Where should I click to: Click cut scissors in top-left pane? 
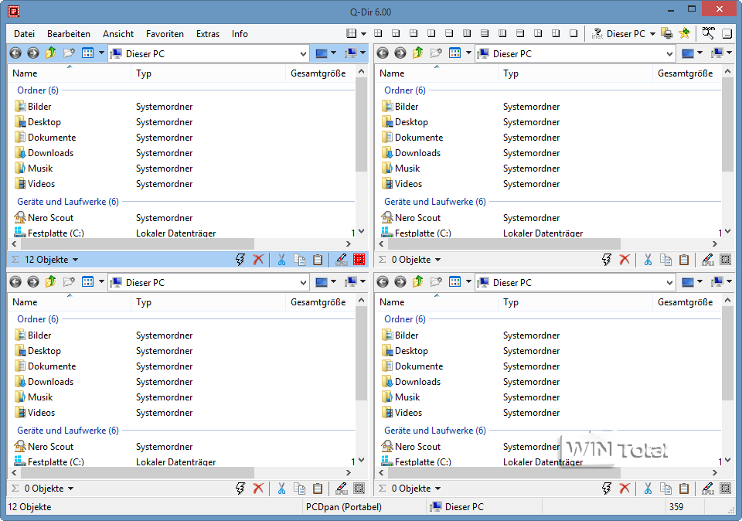(281, 259)
